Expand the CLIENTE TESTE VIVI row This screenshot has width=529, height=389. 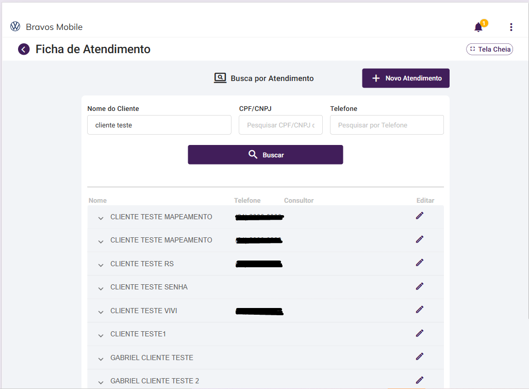101,312
